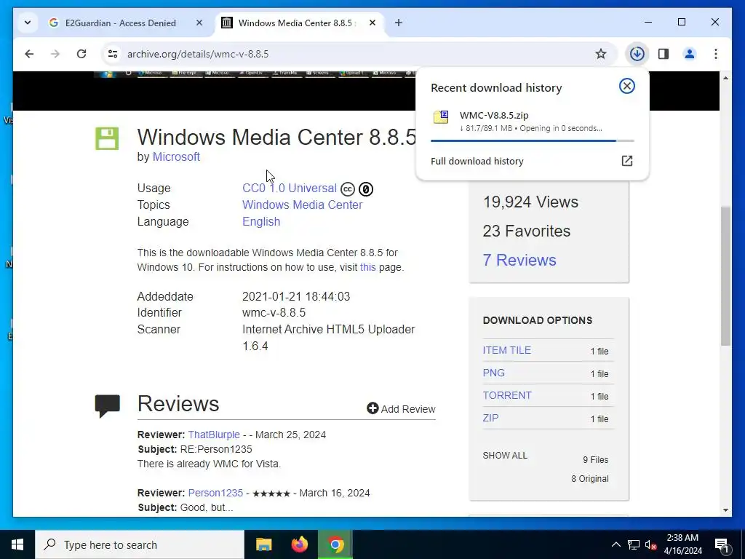Click the muted volume tray icon
The width and height of the screenshot is (745, 559).
tap(651, 544)
